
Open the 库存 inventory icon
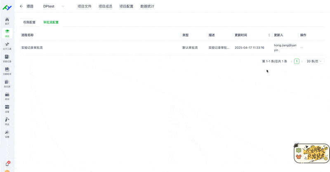[7, 96]
